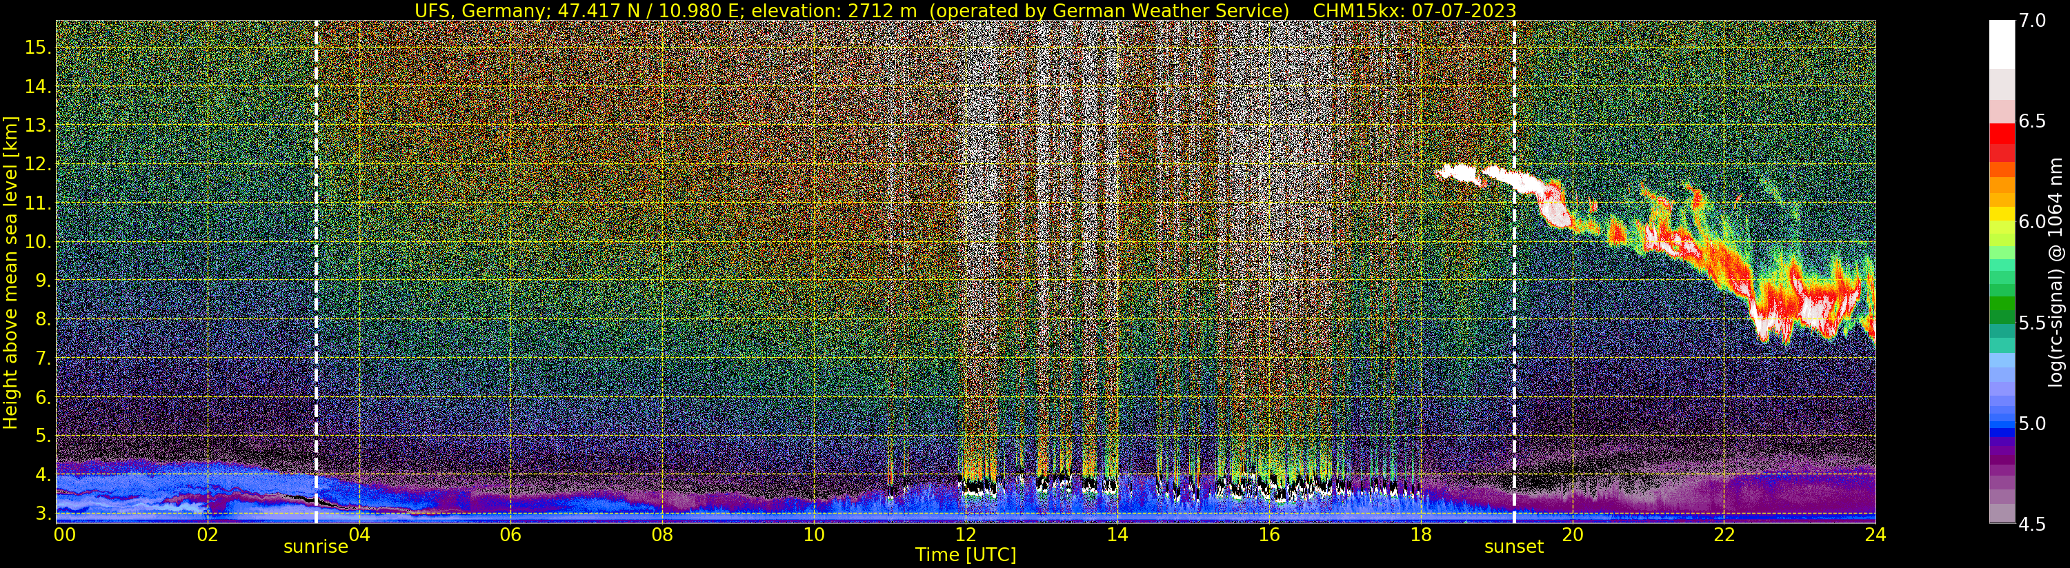Click the 12 time tick label
The image size is (2070, 568).
click(965, 534)
